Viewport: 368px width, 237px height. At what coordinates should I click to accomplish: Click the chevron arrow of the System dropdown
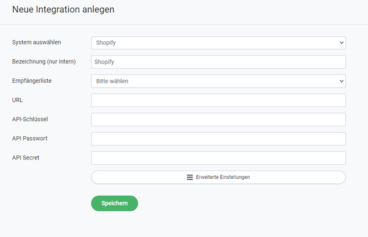(341, 43)
